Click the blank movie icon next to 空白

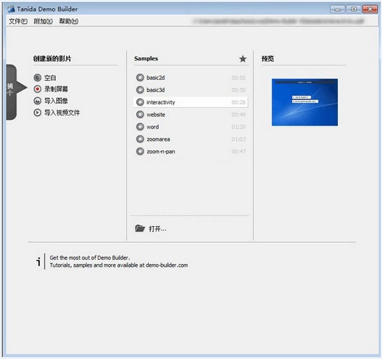pos(37,78)
